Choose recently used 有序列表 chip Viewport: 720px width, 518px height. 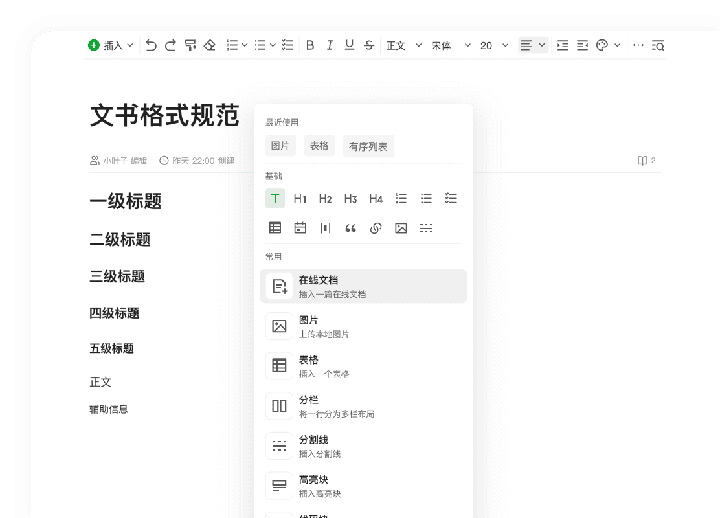tap(368, 146)
